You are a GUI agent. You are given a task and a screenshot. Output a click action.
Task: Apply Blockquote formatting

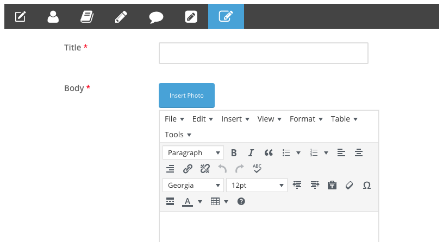coord(268,153)
